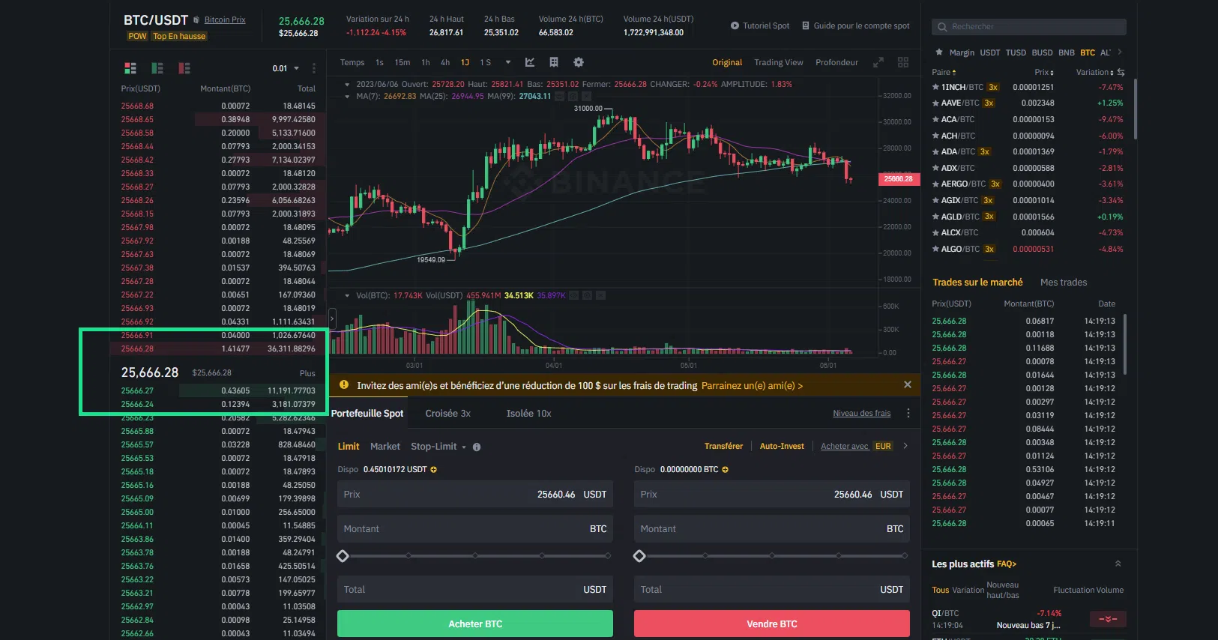This screenshot has height=640, width=1218.
Task: Click the swap arrows icon beside Variation
Action: [1121, 73]
